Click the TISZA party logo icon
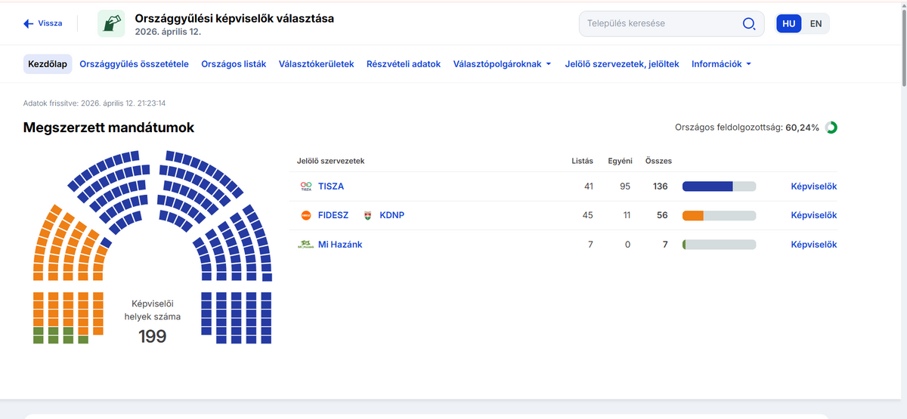 click(306, 186)
